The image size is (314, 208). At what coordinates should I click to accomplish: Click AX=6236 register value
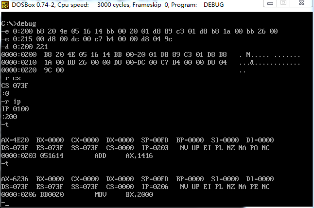[15, 179]
